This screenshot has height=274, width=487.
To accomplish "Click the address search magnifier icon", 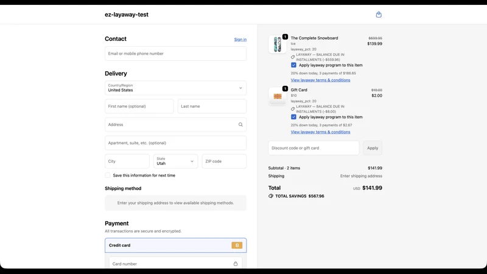I will point(240,125).
